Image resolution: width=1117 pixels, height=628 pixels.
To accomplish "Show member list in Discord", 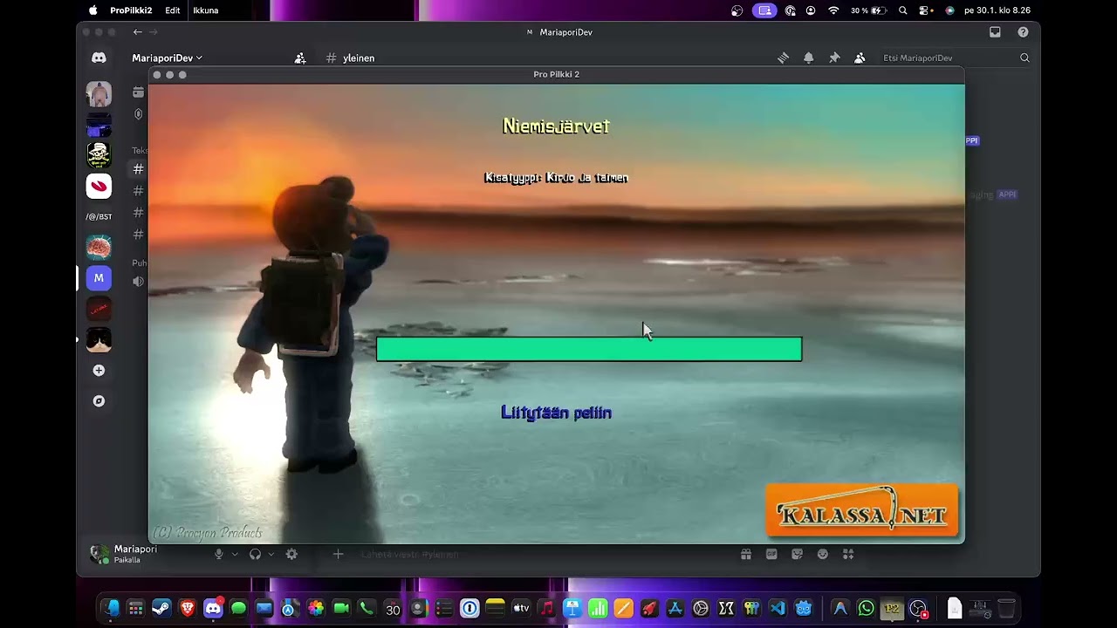I will (860, 58).
